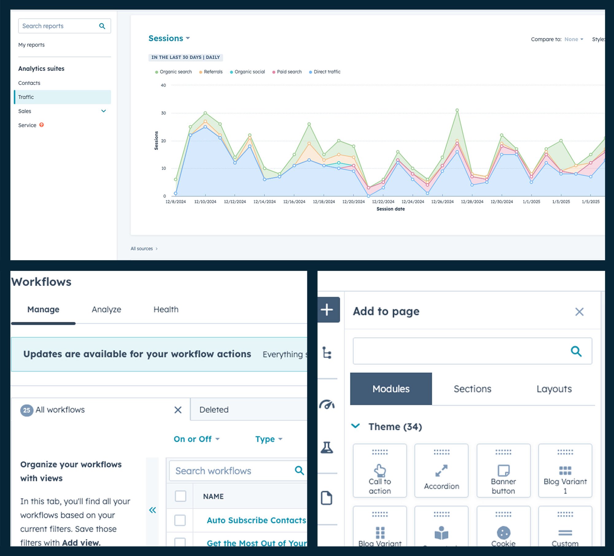The image size is (614, 556).
Task: Open Service analytics suite
Action: [x=27, y=125]
